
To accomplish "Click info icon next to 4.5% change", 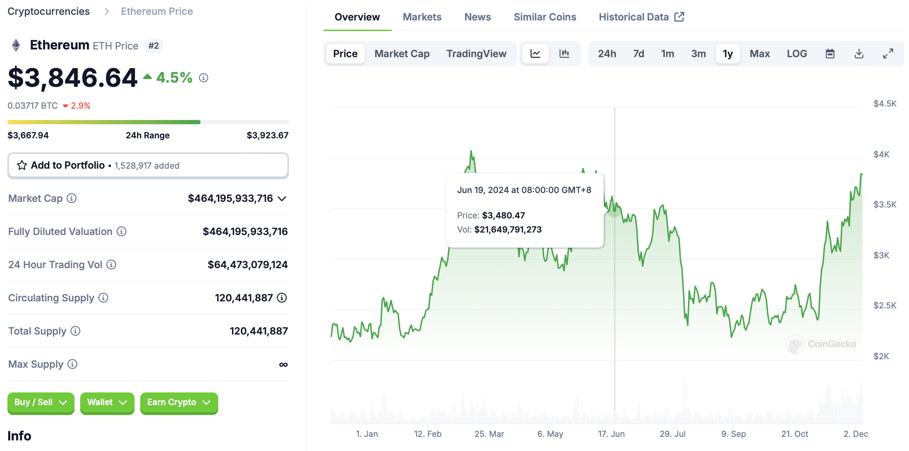I will coord(203,78).
